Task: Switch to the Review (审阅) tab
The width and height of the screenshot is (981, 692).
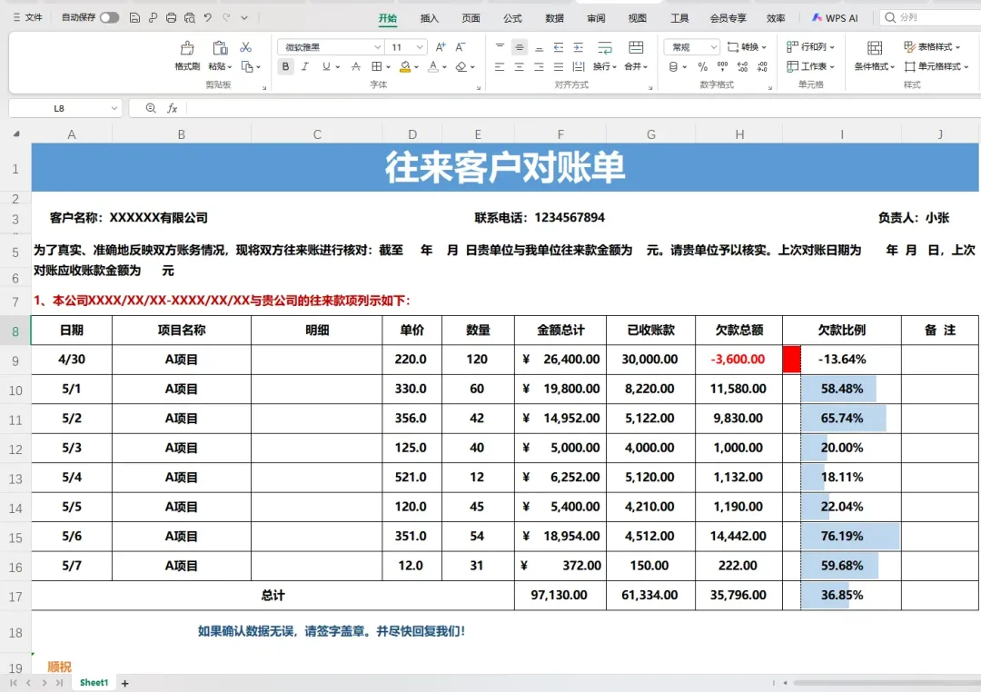Action: tap(596, 18)
